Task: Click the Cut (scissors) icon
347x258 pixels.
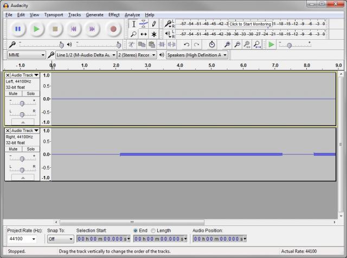Action: [x=131, y=45]
